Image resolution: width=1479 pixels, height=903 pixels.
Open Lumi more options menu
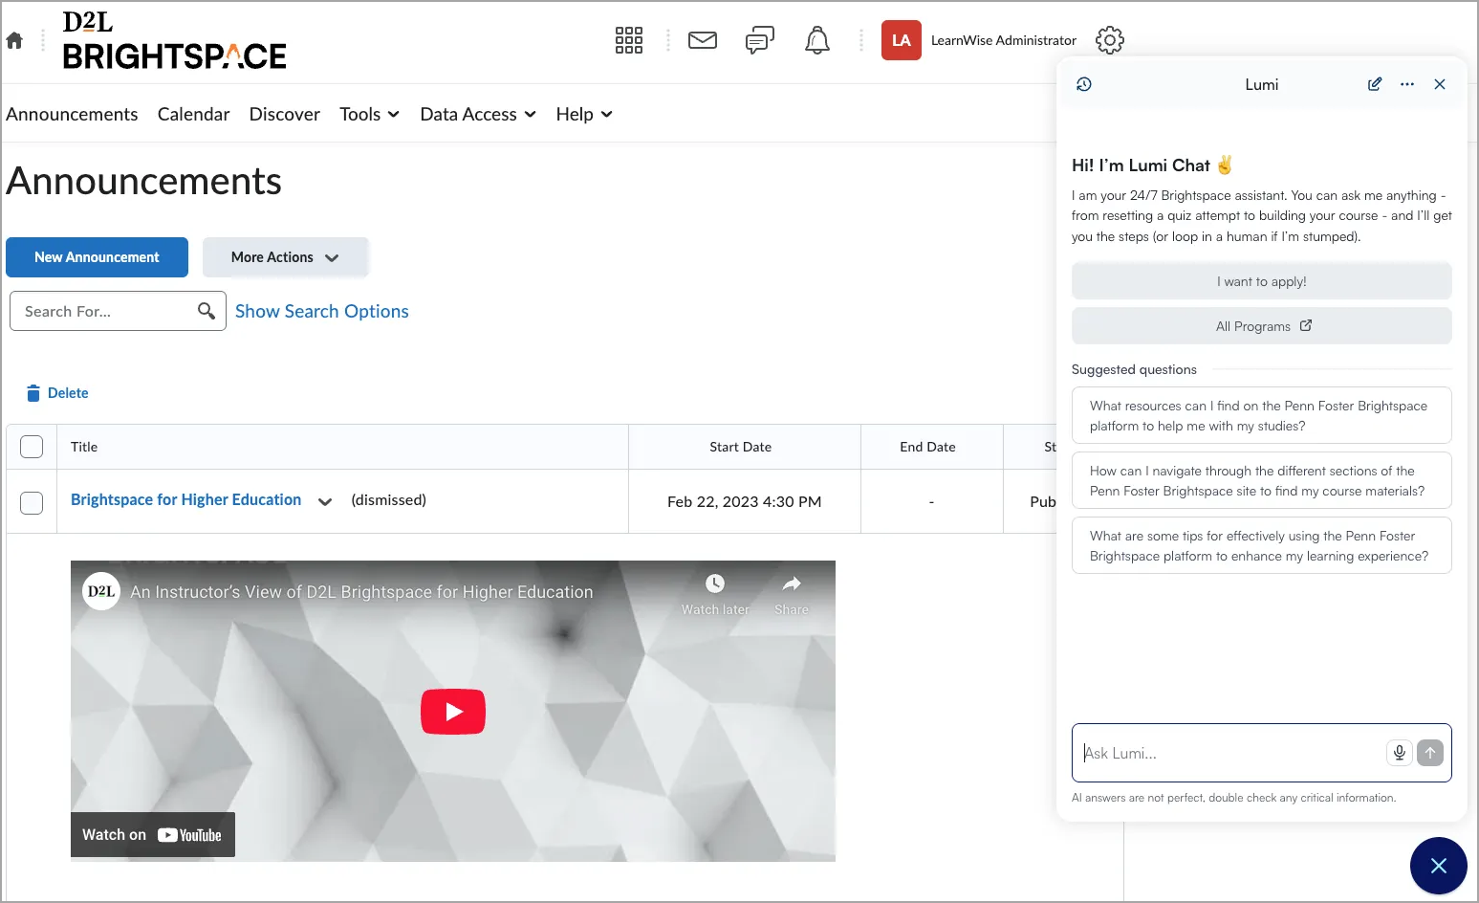coord(1407,84)
